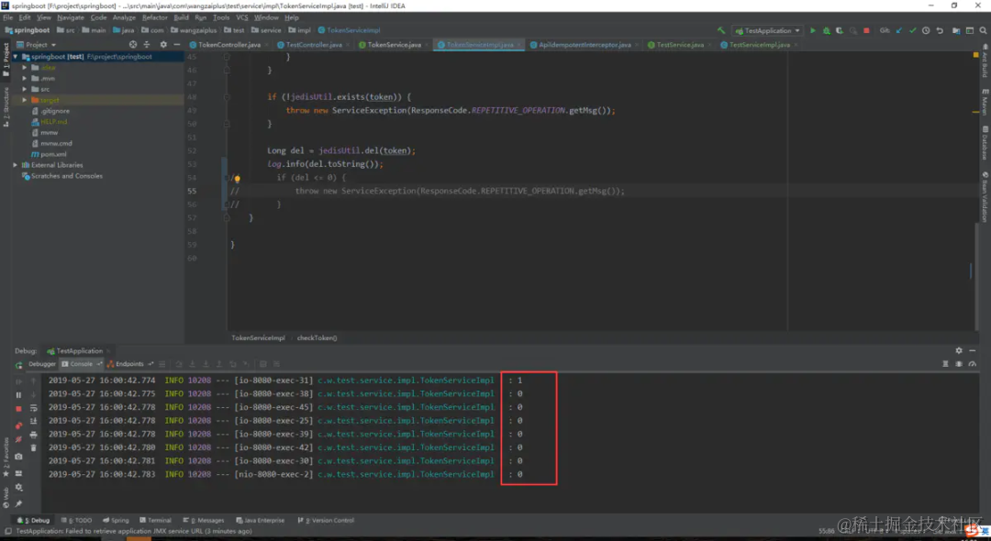
Task: Open the Endpoints tab in Debug panel
Action: pos(129,364)
